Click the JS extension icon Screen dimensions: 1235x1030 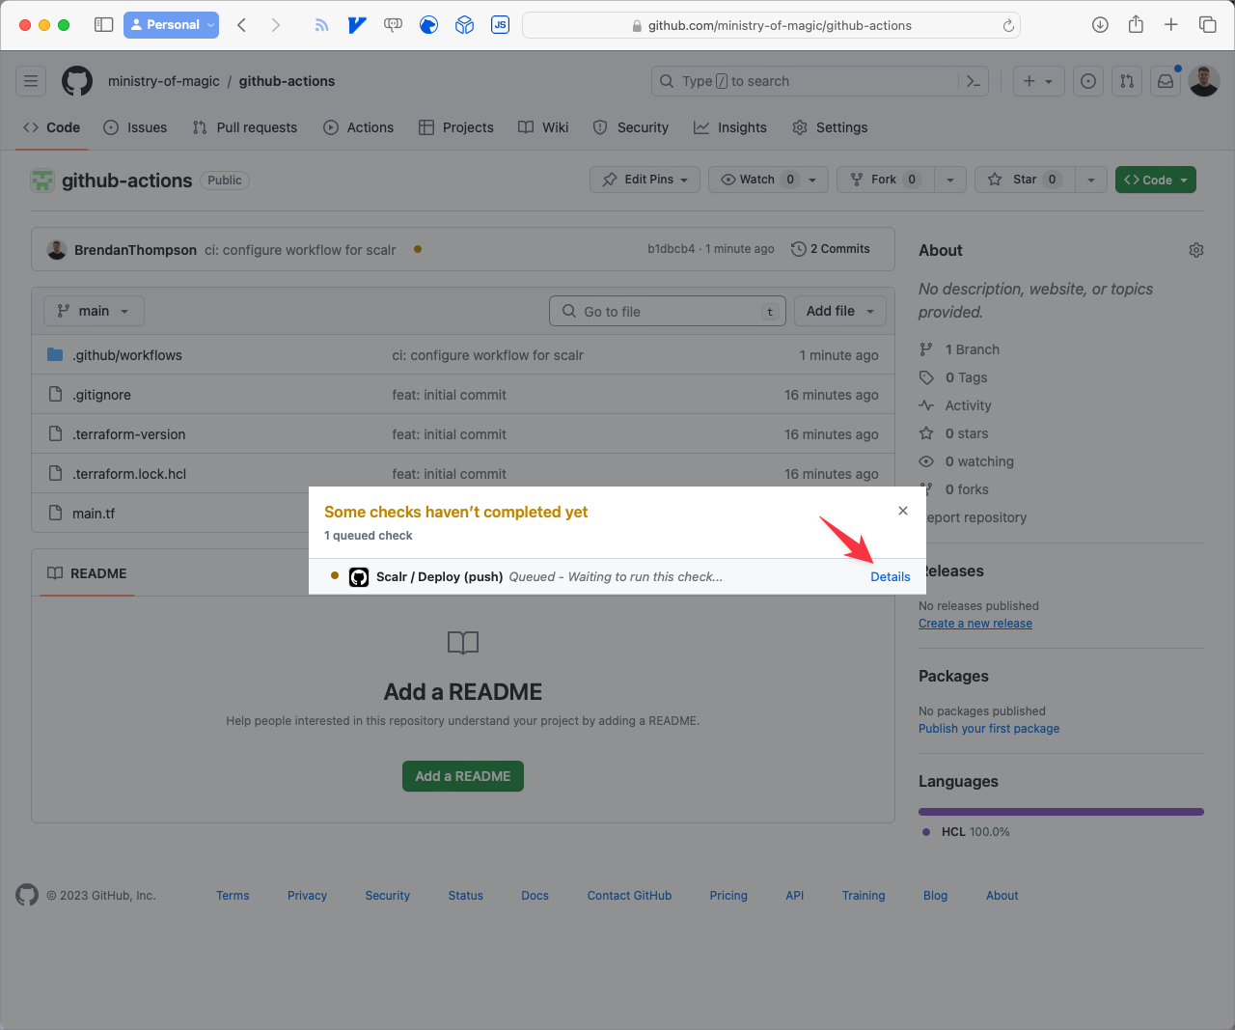pyautogui.click(x=500, y=25)
